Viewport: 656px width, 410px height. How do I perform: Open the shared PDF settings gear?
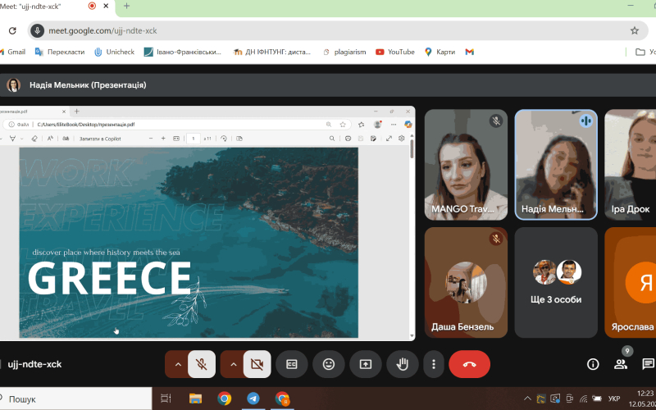(x=401, y=139)
